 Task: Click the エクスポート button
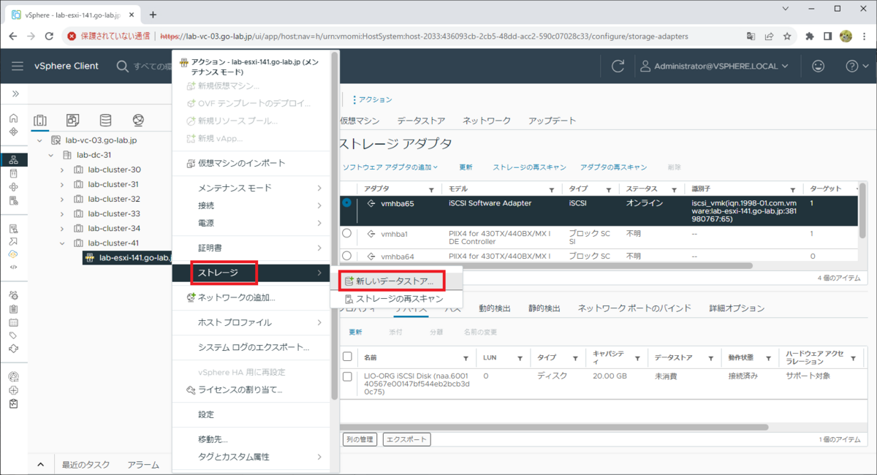406,439
